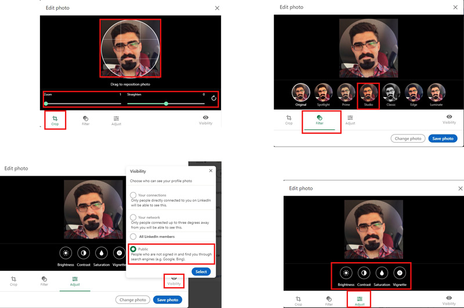Screen dimensions: 464x308
Task: Click Filter tab in lower-right Adjust editor
Action: [x=329, y=301]
